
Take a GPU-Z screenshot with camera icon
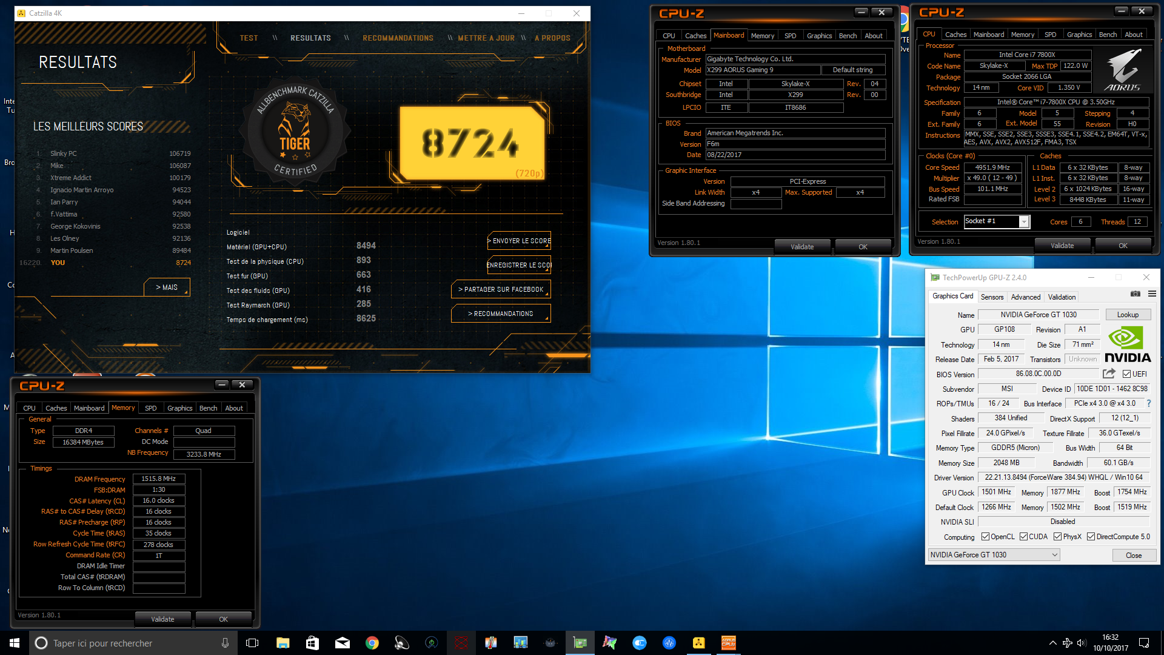(x=1135, y=294)
